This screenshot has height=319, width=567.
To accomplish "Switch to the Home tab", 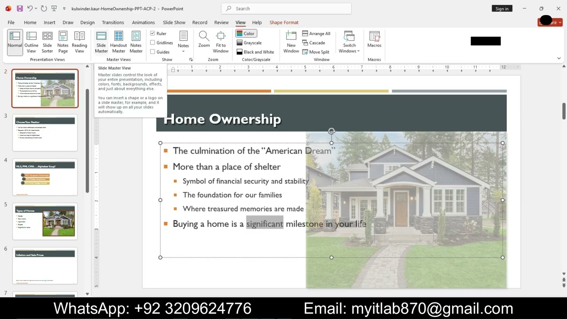I will 30,22.
